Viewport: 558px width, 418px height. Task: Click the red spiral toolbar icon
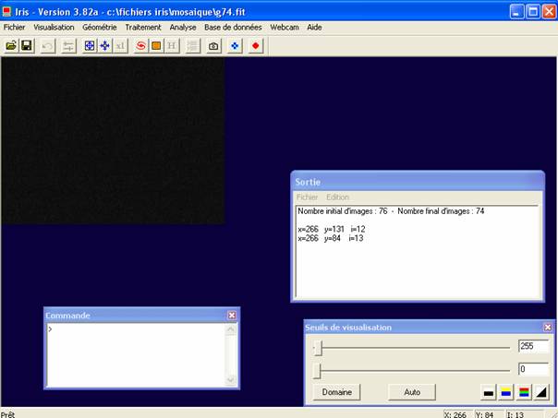coord(141,45)
